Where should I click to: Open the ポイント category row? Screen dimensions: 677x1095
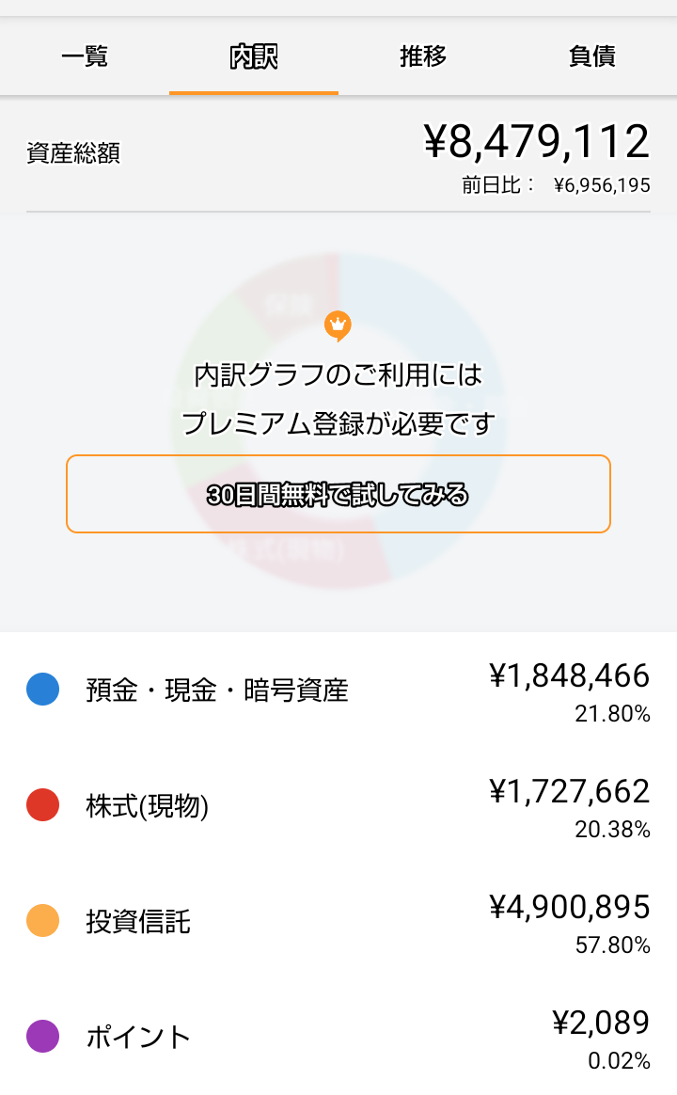338,1037
